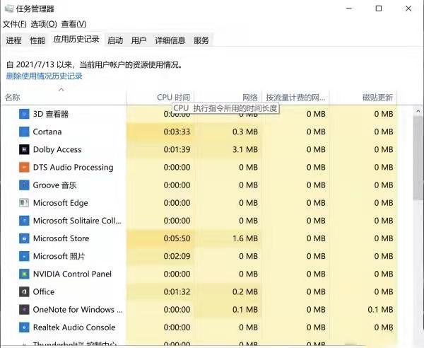Image resolution: width=424 pixels, height=348 pixels.
Task: Click the DTS Audio Processing icon
Action: point(24,168)
